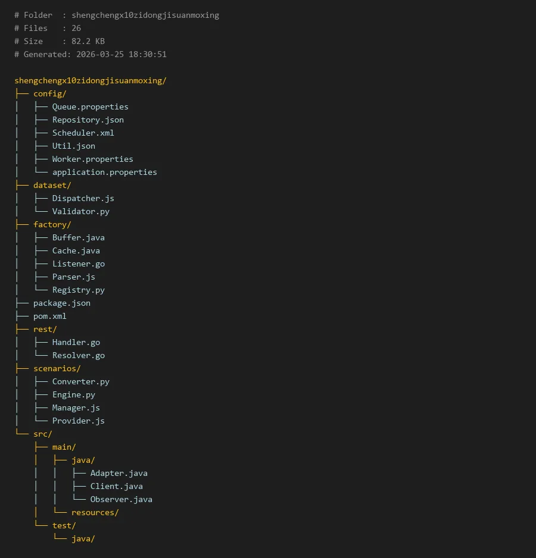Collapse the dataset/ folder
Image resolution: width=536 pixels, height=558 pixels.
coord(52,185)
